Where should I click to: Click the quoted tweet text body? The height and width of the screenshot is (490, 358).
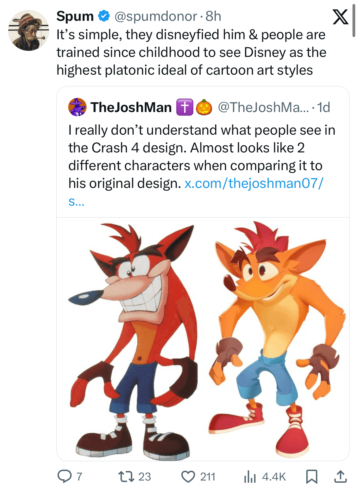click(201, 157)
